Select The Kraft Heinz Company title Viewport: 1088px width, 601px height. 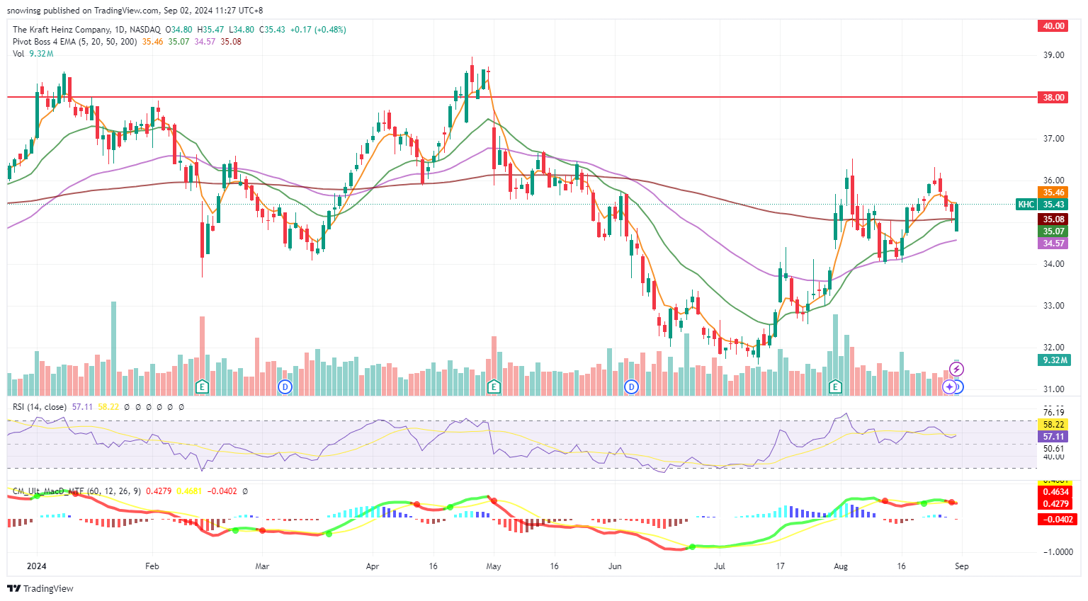[62, 30]
